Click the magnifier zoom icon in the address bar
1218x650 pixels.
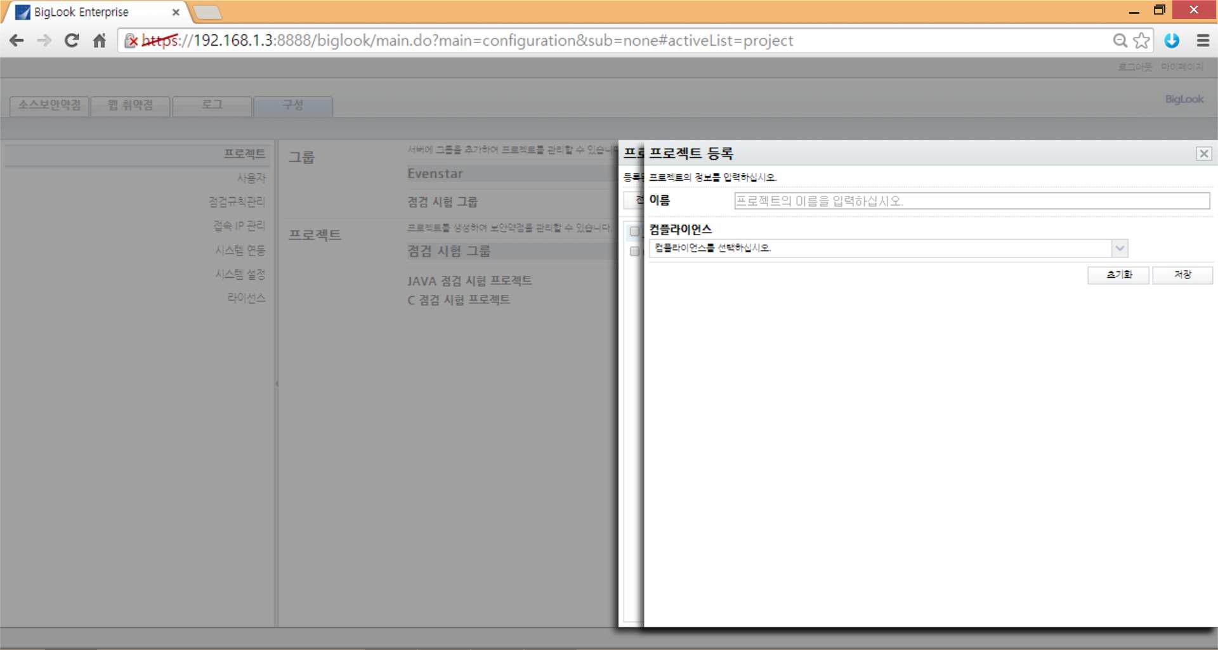click(1120, 41)
